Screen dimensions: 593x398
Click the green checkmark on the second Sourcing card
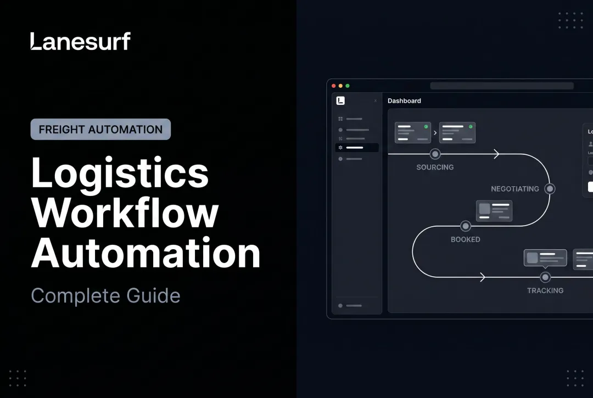[x=471, y=127]
